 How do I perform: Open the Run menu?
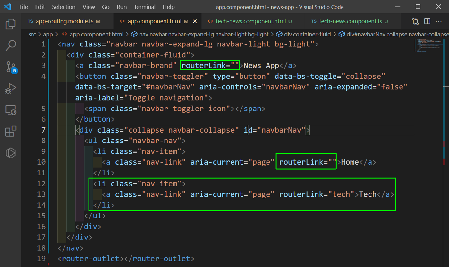coord(122,7)
